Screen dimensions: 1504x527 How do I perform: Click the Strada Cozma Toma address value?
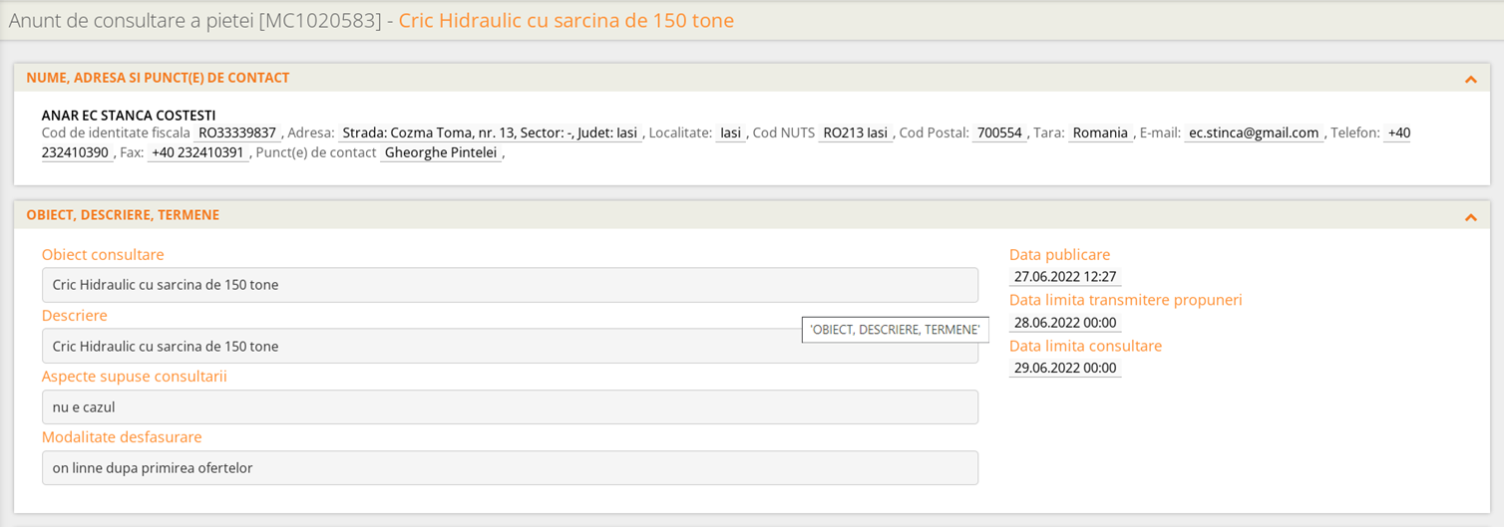pyautogui.click(x=490, y=132)
